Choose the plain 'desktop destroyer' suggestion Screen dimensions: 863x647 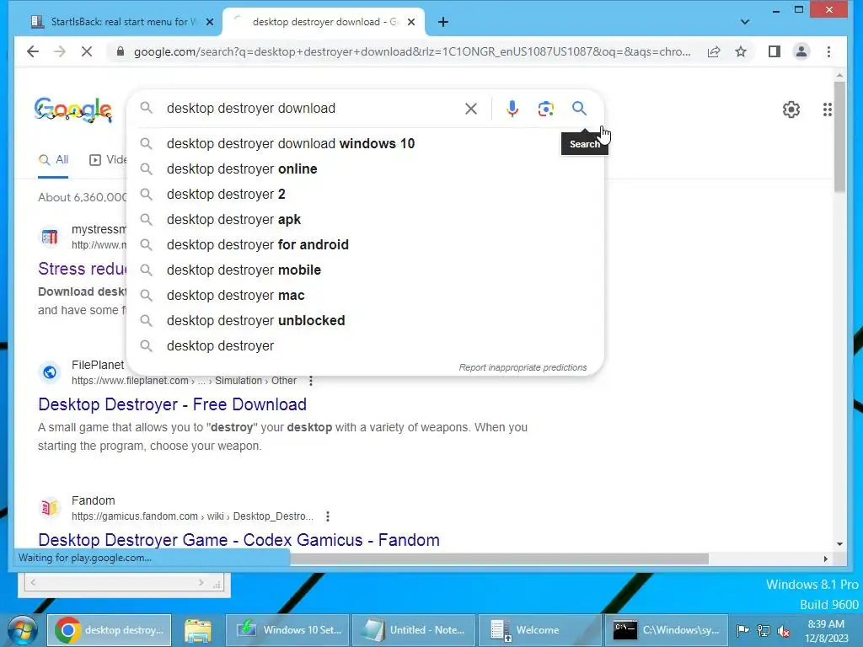tap(365, 346)
